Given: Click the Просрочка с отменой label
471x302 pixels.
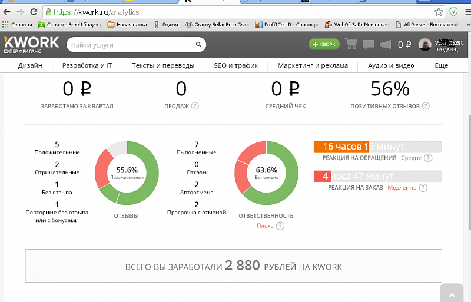Looking at the screenshot, I should click(x=197, y=213).
